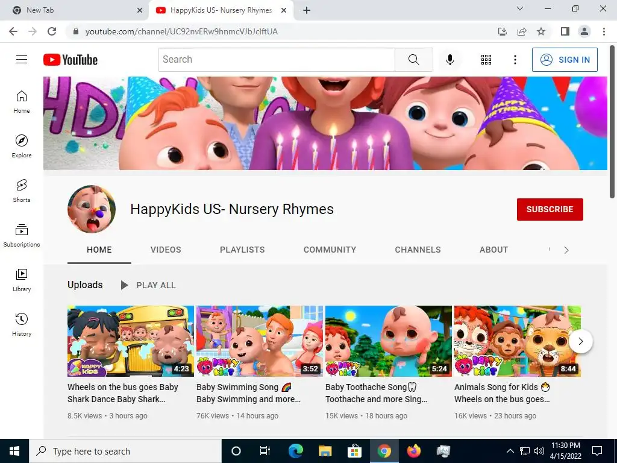Open Task View on taskbar
617x463 pixels.
pos(265,451)
